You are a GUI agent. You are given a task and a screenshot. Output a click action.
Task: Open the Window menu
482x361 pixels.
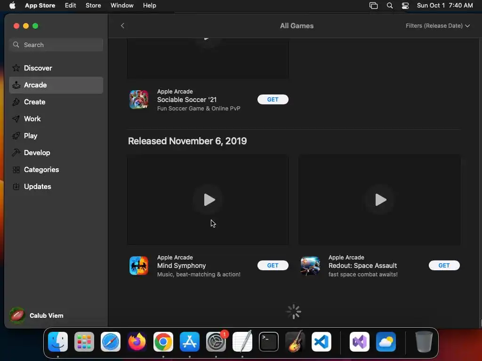point(122,6)
